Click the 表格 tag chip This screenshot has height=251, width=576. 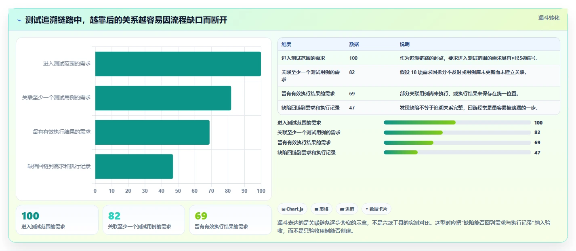coord(322,209)
